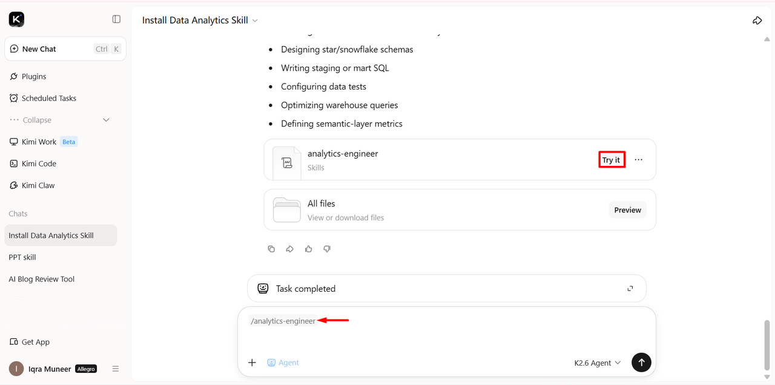Give a thumbs up to the response
775x385 pixels.
click(309, 249)
